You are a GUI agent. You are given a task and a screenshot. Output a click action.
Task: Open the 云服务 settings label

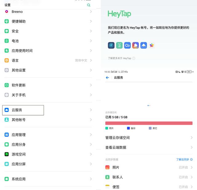[17, 110]
